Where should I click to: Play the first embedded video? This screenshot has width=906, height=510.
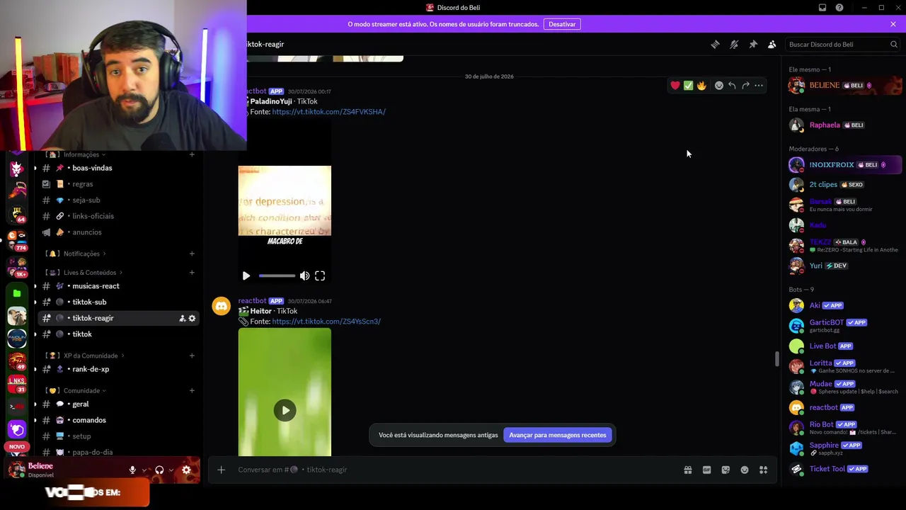pos(246,276)
